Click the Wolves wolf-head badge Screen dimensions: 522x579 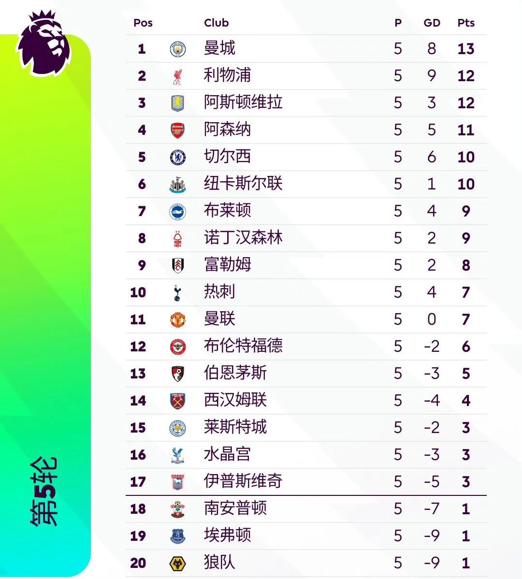click(177, 564)
